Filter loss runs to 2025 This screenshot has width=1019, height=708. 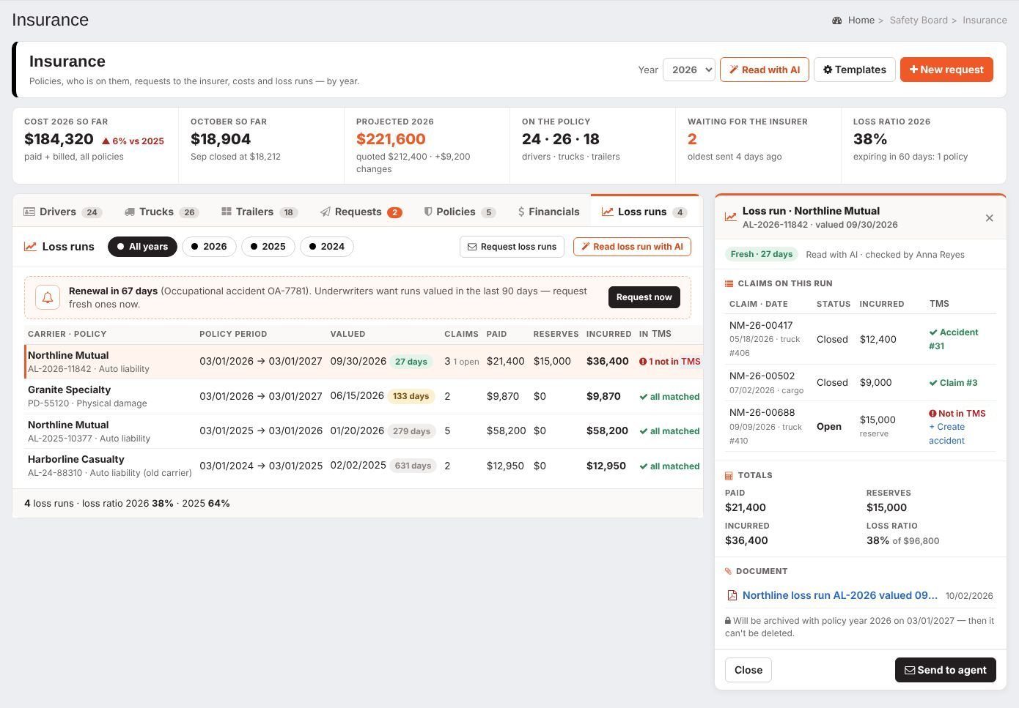click(x=268, y=247)
